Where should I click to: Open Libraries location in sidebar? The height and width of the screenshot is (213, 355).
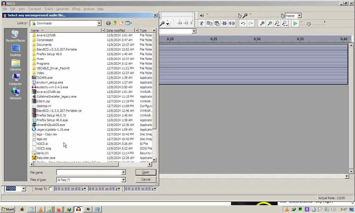coord(16,65)
